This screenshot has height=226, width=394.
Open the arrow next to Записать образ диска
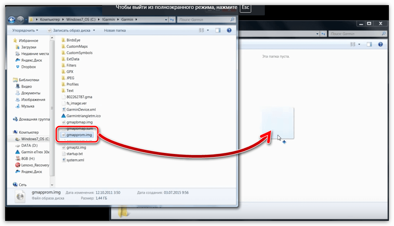[x=94, y=30]
